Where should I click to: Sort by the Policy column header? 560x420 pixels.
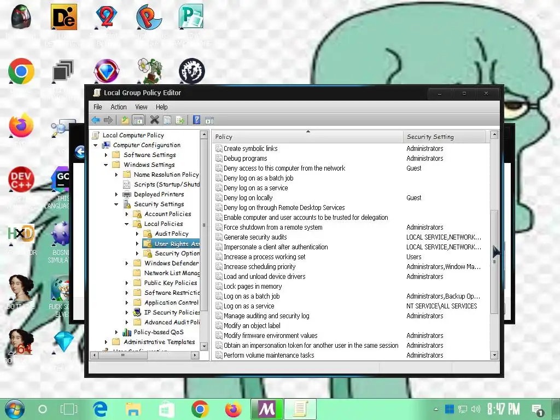307,137
